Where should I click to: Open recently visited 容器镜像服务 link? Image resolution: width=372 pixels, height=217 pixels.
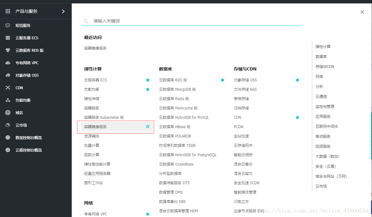coord(95,48)
